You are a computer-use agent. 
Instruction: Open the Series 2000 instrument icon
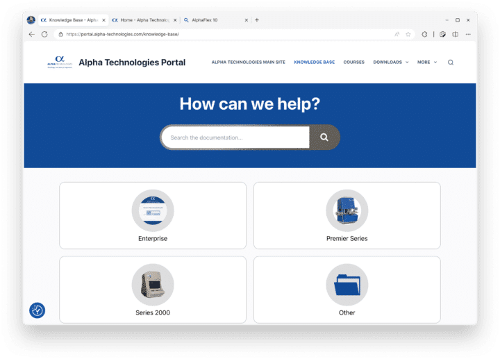coord(153,285)
